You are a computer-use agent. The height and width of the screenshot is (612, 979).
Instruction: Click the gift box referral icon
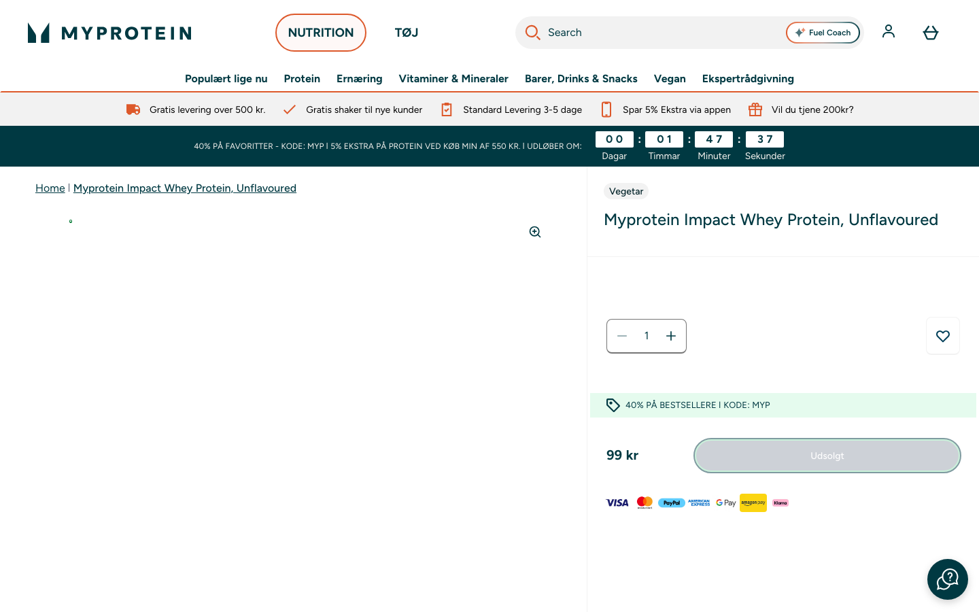(x=755, y=109)
